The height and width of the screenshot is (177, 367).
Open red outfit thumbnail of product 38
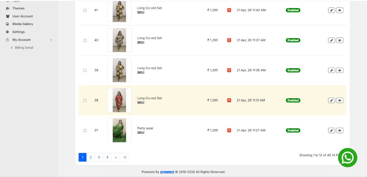[x=119, y=100]
